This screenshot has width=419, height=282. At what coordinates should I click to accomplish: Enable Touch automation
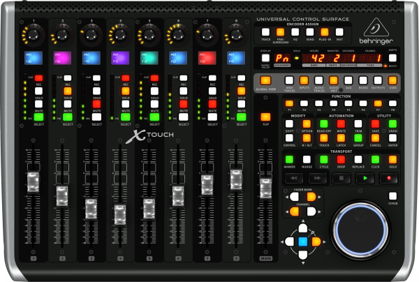(323, 138)
